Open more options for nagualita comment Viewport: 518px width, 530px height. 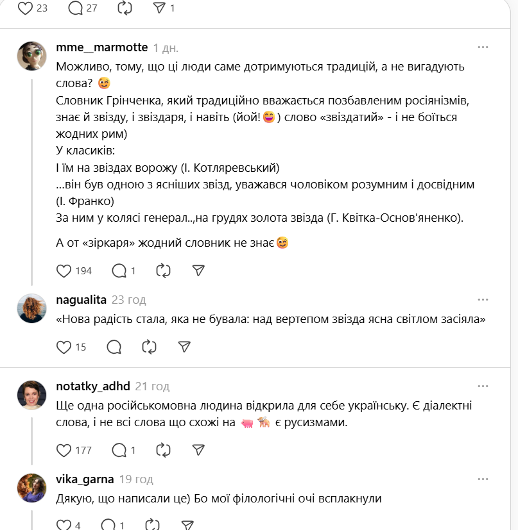pyautogui.click(x=483, y=299)
